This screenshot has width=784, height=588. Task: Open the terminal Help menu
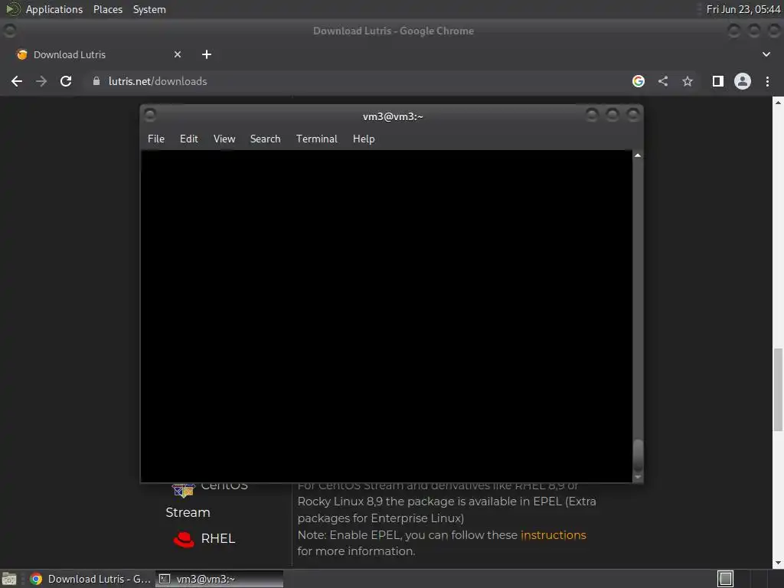point(364,139)
